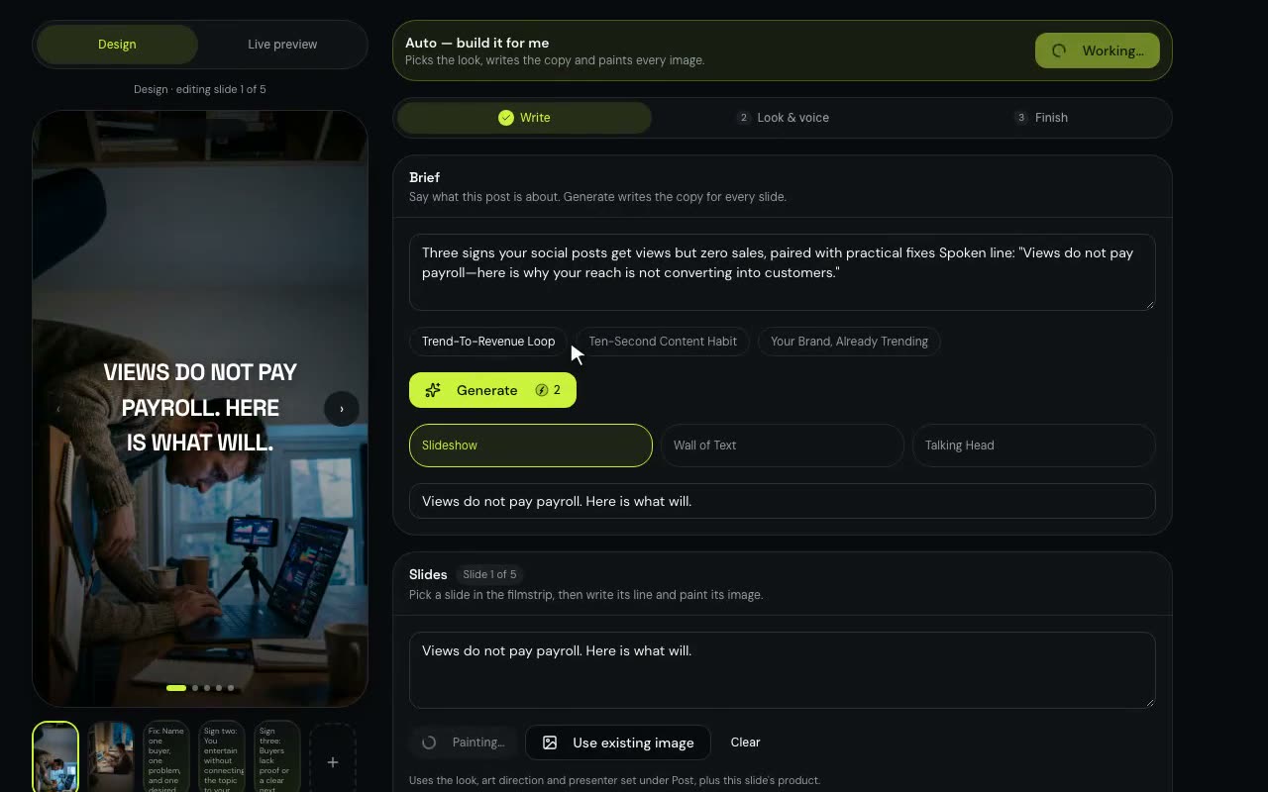This screenshot has width=1268, height=792.
Task: Select the Write step
Action: click(524, 118)
